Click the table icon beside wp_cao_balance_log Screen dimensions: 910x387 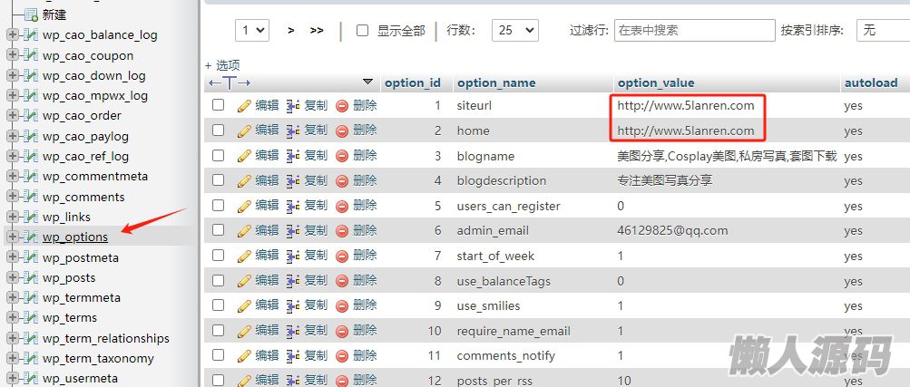pos(31,34)
